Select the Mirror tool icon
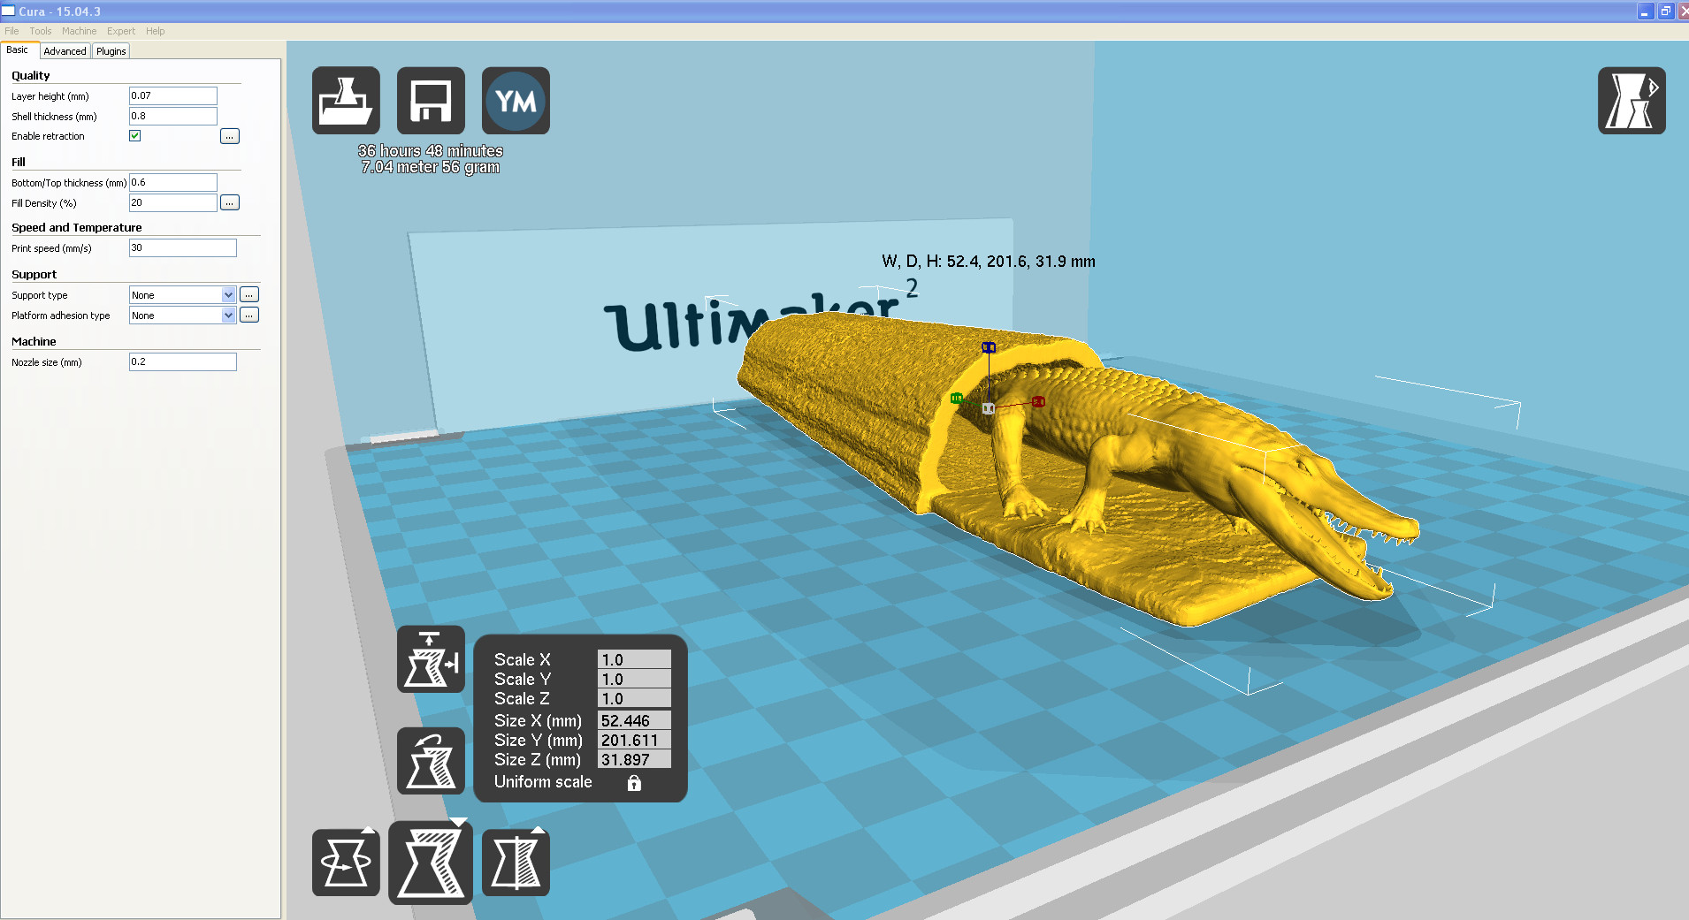The width and height of the screenshot is (1689, 920). point(516,862)
